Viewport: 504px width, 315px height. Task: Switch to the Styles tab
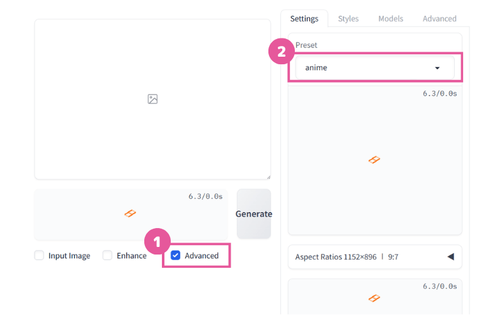pyautogui.click(x=348, y=19)
